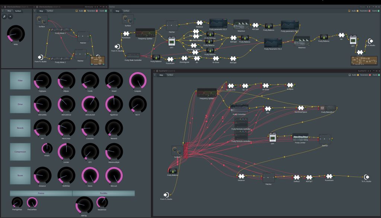
Task: Click the Compressor label box
Action: 20,152
